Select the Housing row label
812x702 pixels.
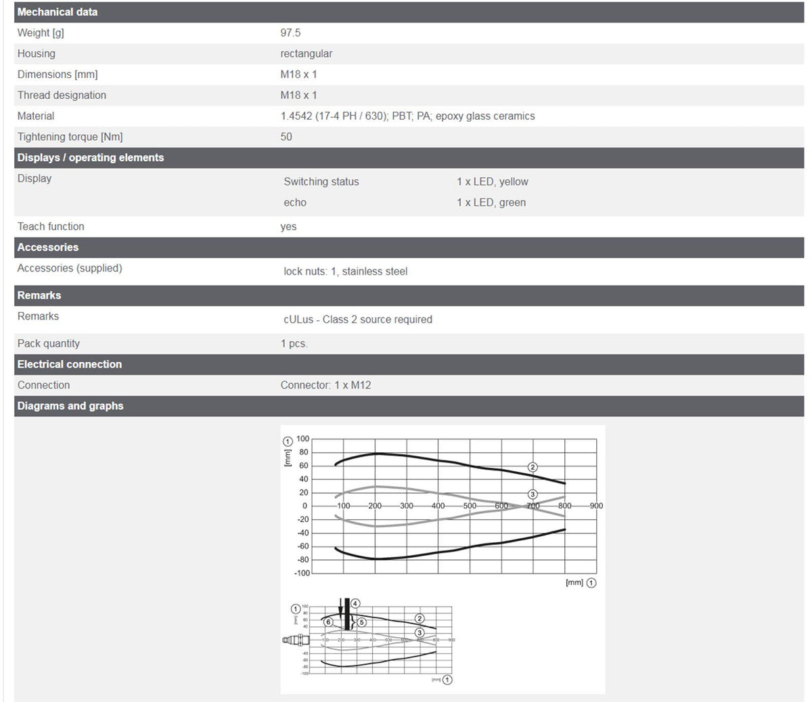tap(37, 53)
